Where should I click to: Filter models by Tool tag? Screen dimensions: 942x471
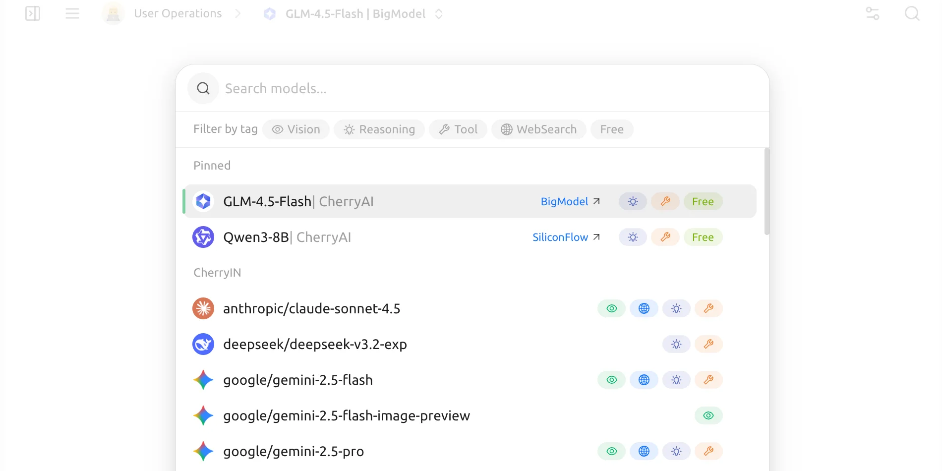[x=458, y=129]
